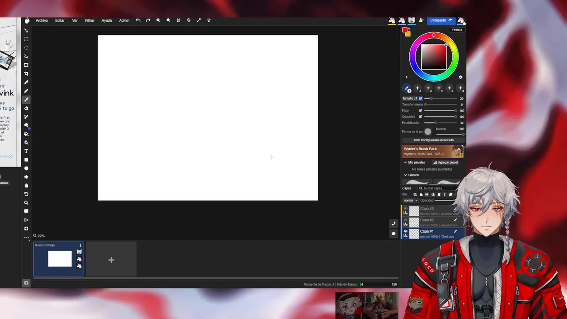Swap foreground and background colors
The width and height of the screenshot is (567, 319).
click(x=409, y=30)
